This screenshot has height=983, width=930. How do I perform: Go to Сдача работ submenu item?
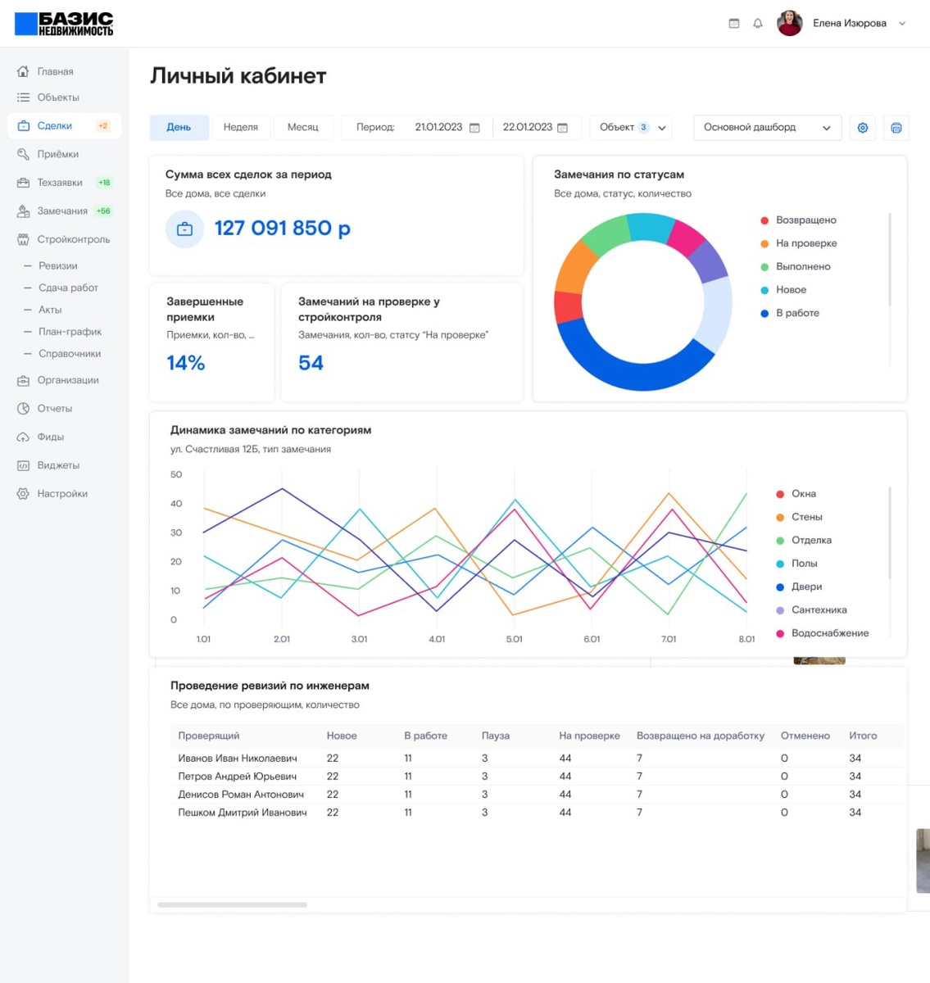pyautogui.click(x=68, y=288)
